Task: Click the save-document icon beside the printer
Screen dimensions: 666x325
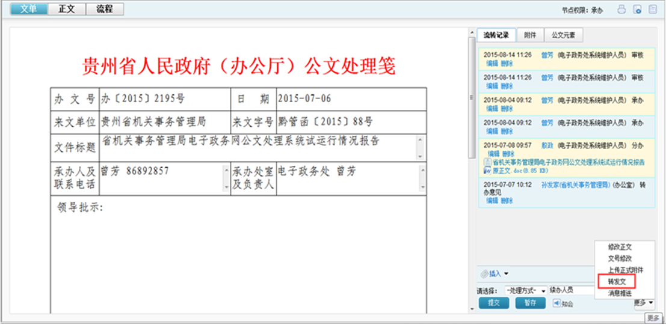Action: tap(637, 9)
